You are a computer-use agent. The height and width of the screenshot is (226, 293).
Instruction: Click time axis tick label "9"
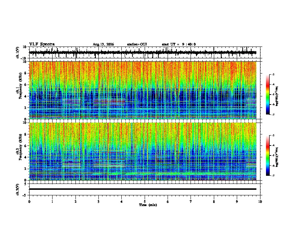coord(237,202)
